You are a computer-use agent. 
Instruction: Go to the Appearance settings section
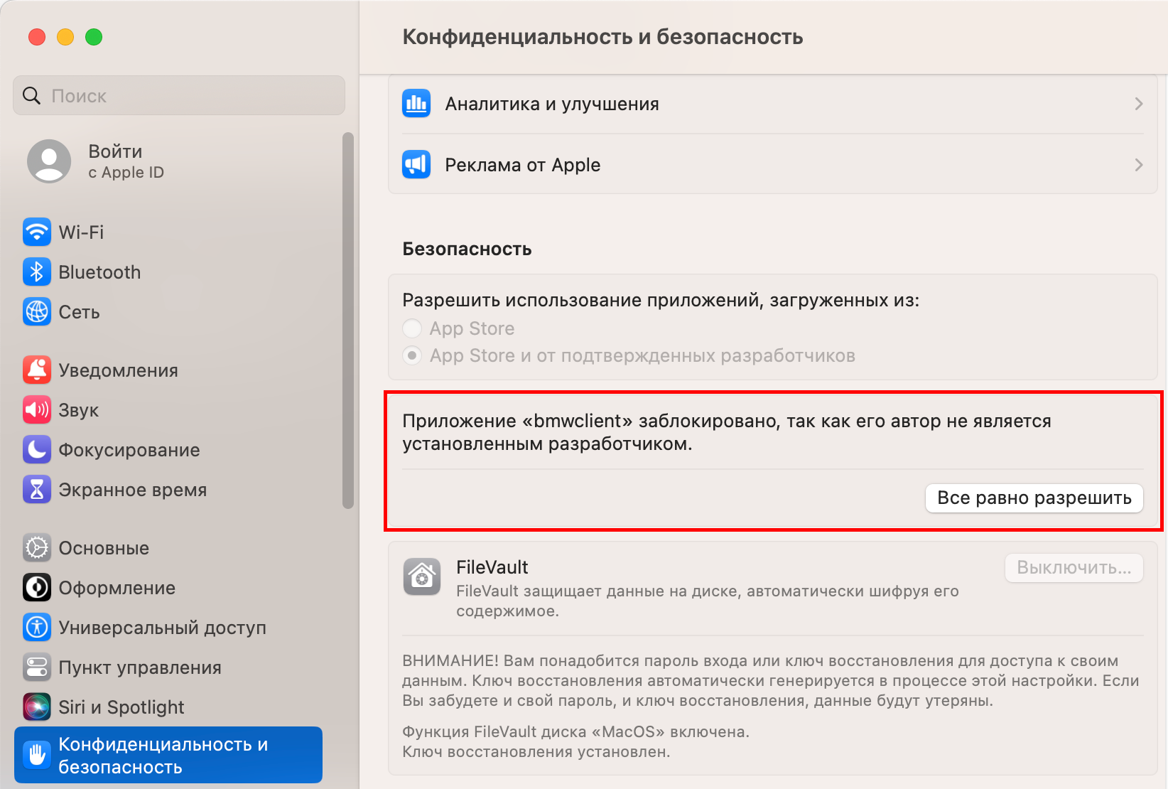point(117,588)
